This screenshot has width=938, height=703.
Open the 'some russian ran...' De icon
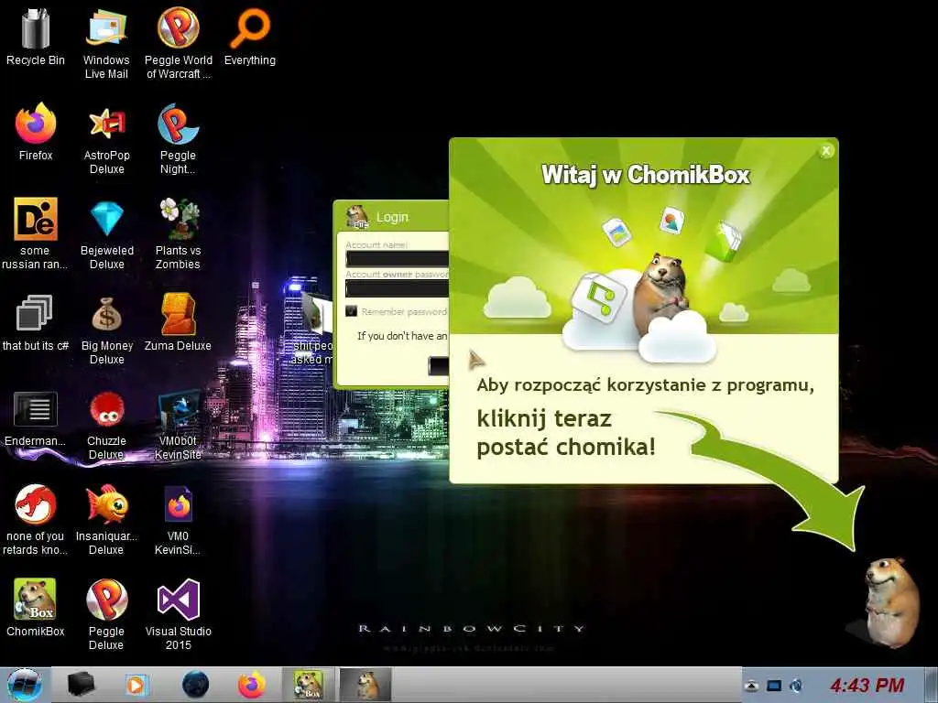click(x=36, y=219)
